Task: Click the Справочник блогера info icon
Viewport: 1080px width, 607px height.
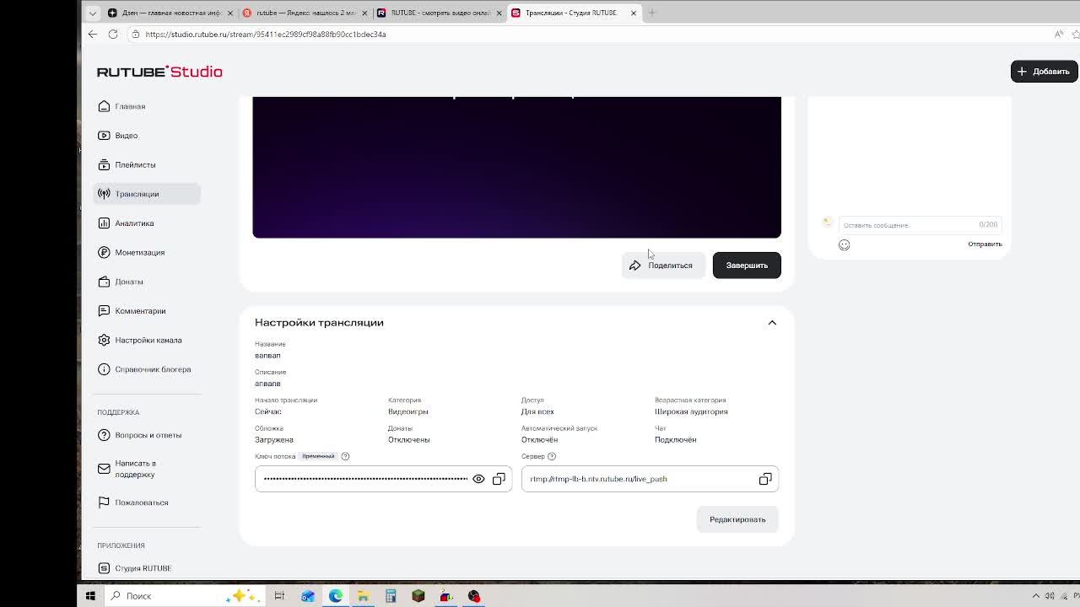Action: 104,369
